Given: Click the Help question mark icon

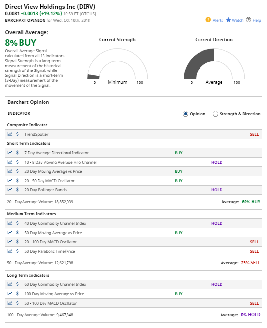Looking at the screenshot, I should tap(248, 20).
